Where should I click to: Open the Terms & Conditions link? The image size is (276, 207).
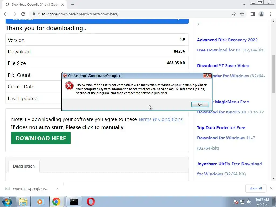click(x=160, y=119)
